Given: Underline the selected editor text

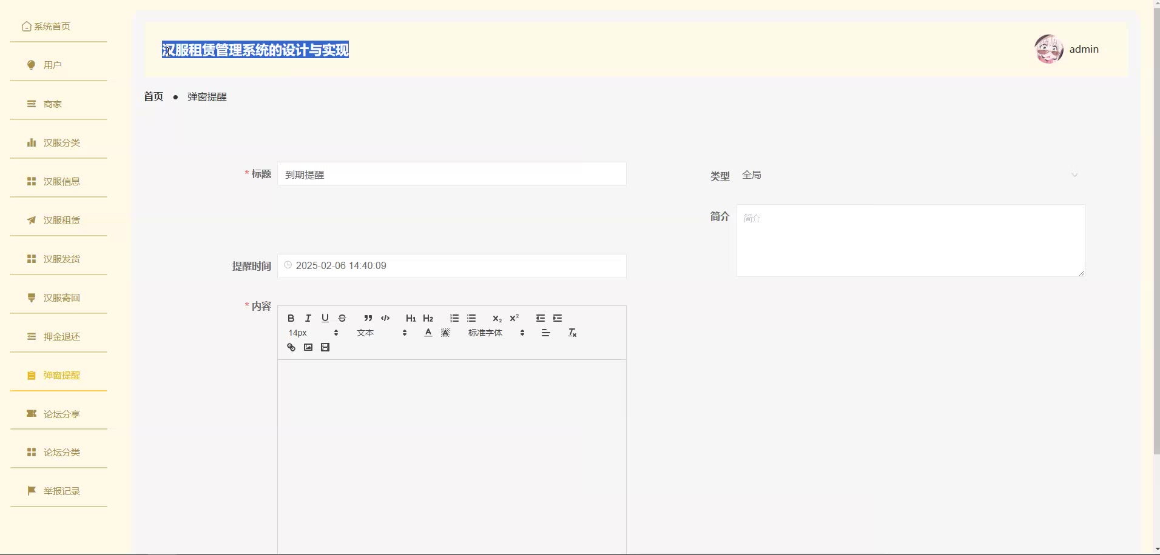Looking at the screenshot, I should point(325,318).
